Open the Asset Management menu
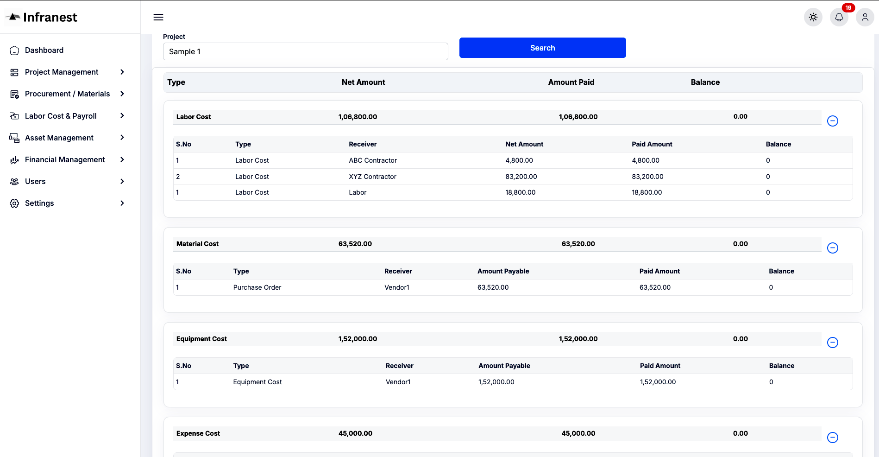 (x=59, y=138)
